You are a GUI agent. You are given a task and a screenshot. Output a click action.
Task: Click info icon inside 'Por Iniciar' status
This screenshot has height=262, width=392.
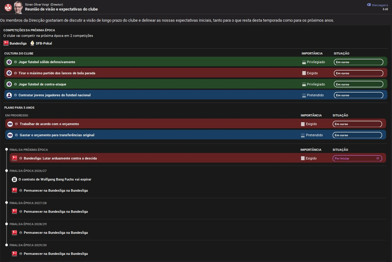(378, 158)
